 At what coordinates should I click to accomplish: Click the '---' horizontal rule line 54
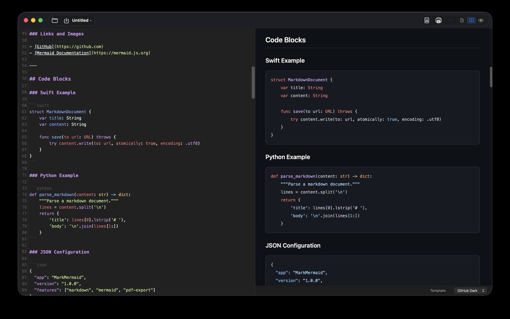pyautogui.click(x=33, y=66)
